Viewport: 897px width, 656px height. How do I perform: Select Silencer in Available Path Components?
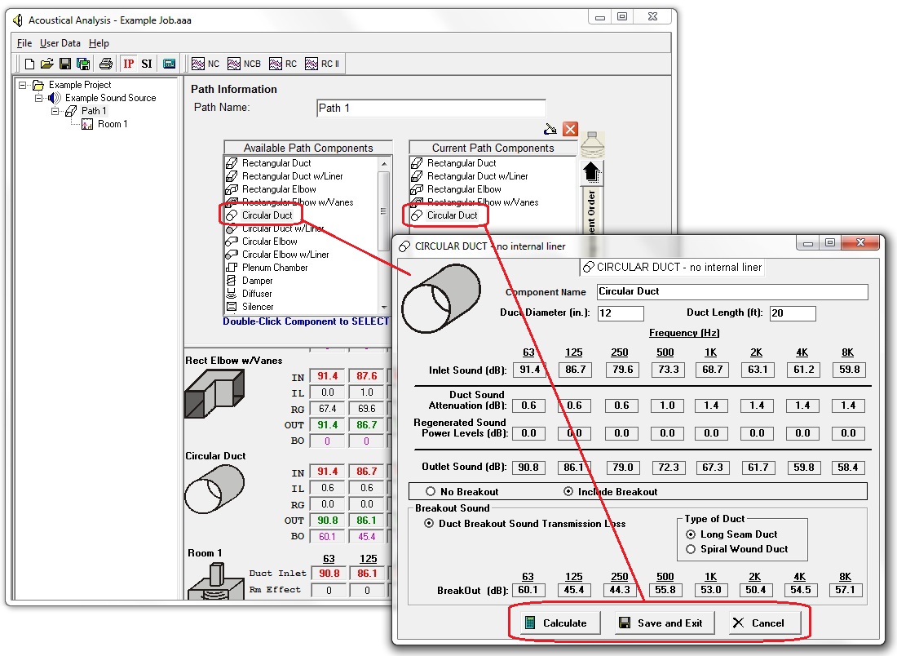point(258,307)
